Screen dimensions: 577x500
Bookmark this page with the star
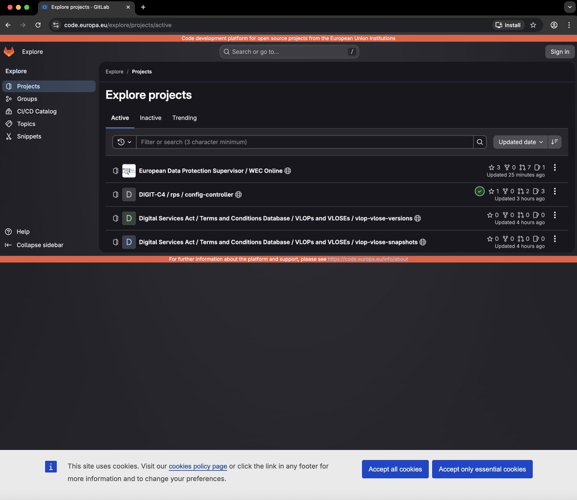click(533, 25)
